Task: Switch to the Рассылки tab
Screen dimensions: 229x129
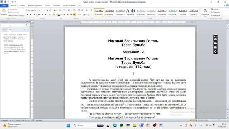Action: coord(57,6)
